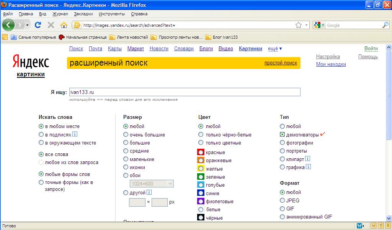Open the Файл menu
Image resolution: width=392 pixels, height=230 pixels.
click(8, 14)
